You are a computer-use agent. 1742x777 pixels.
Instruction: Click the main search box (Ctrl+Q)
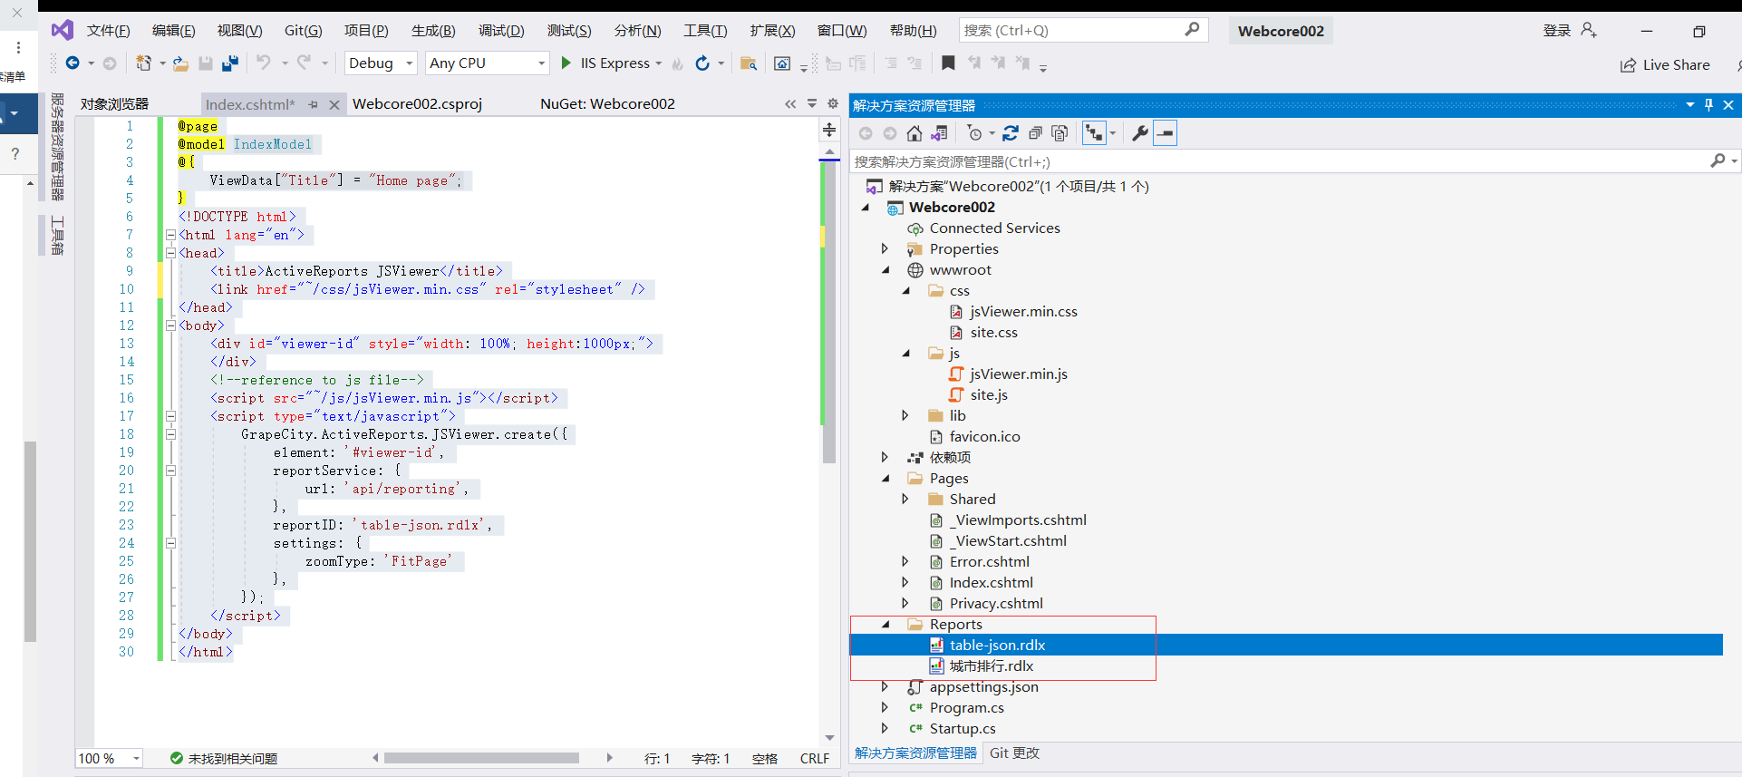[x=1083, y=31]
